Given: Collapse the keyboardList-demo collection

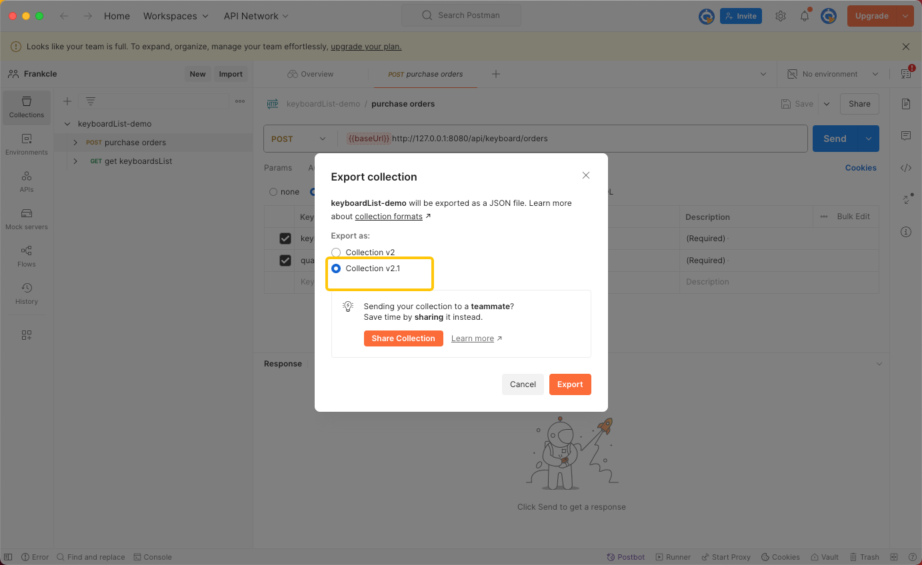Looking at the screenshot, I should pyautogui.click(x=67, y=124).
